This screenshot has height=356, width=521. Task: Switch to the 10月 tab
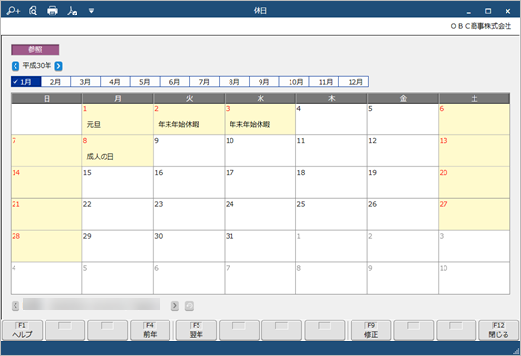click(x=294, y=82)
